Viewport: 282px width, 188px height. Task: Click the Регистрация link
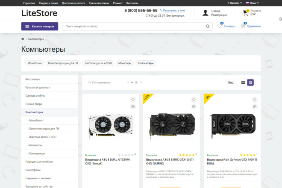click(219, 15)
